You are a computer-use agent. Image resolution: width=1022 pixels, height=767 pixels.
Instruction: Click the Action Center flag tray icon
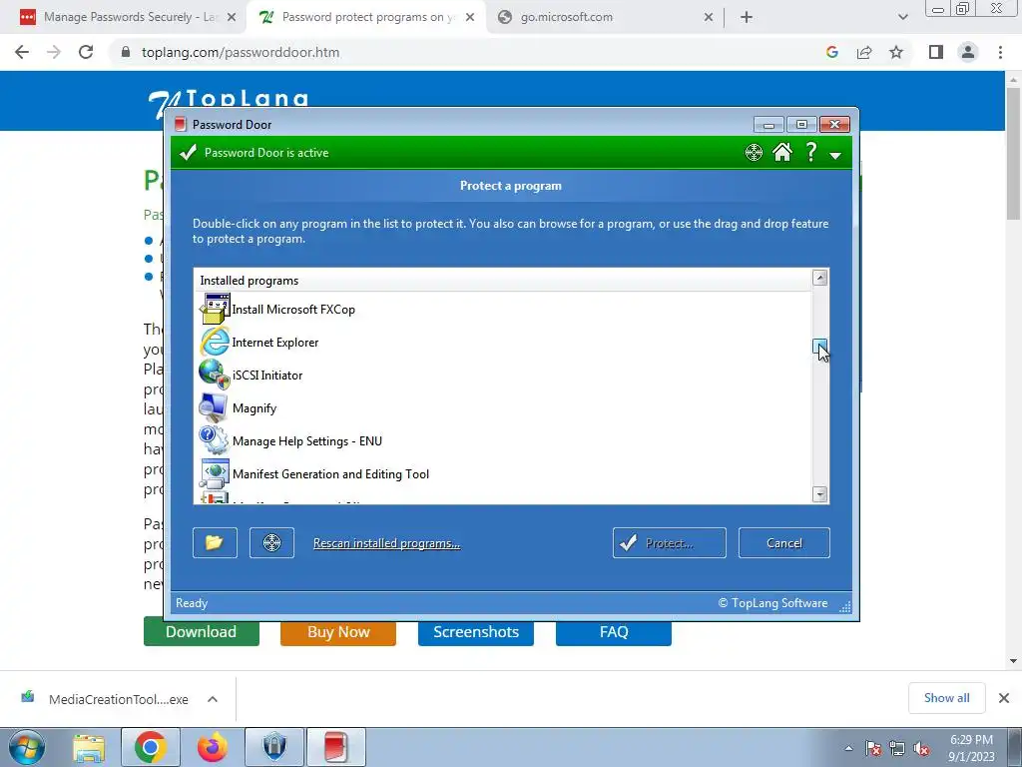coord(873,749)
